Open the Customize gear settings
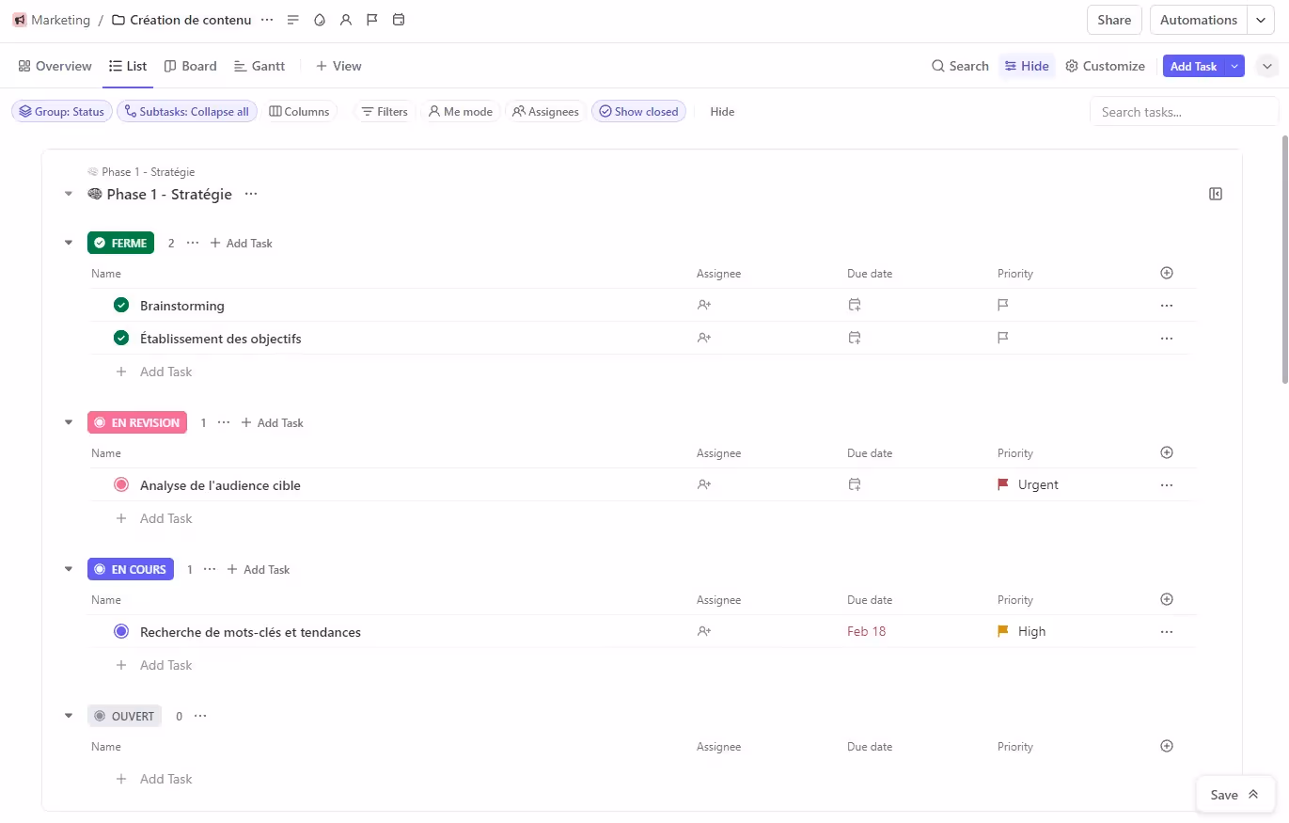 [1105, 66]
